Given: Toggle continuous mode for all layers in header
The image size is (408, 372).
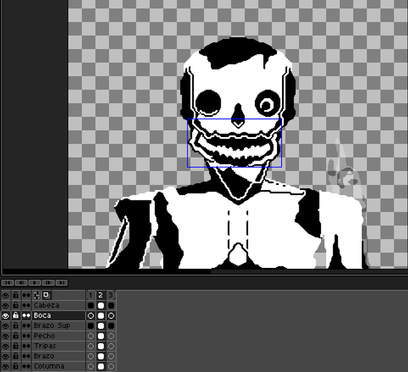Looking at the screenshot, I should point(26,295).
